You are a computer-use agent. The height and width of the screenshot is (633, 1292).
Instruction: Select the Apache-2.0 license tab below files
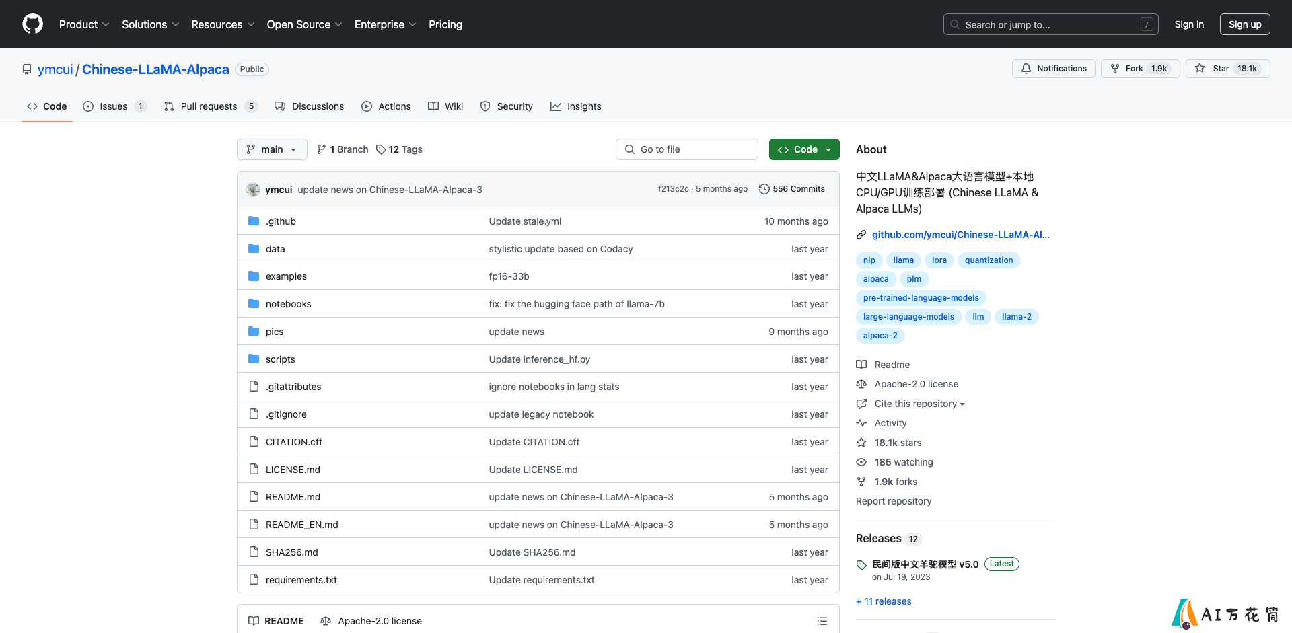(371, 621)
